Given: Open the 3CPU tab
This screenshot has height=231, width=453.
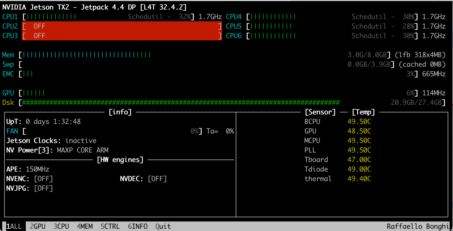Looking at the screenshot, I should coord(61,226).
